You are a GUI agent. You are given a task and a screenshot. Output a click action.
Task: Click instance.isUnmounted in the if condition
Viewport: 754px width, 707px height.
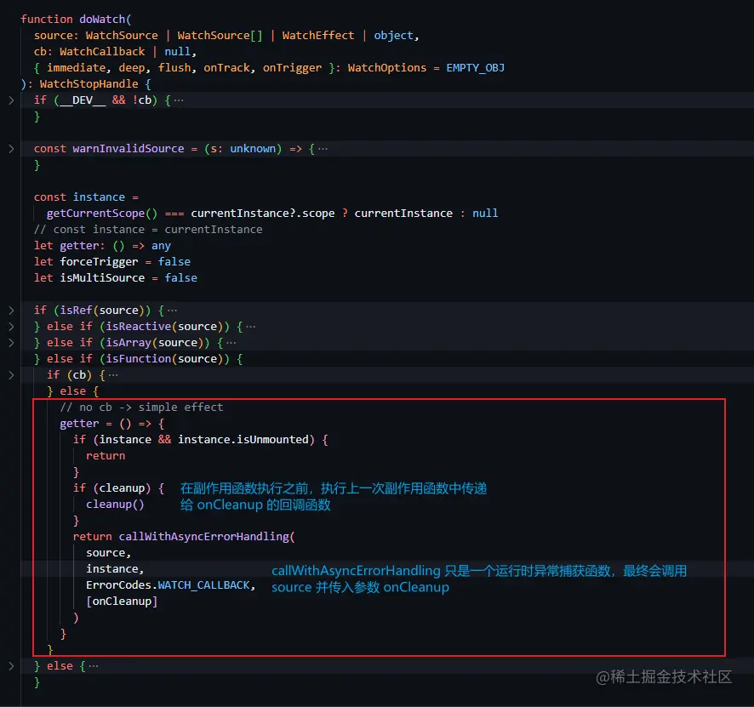pyautogui.click(x=243, y=439)
